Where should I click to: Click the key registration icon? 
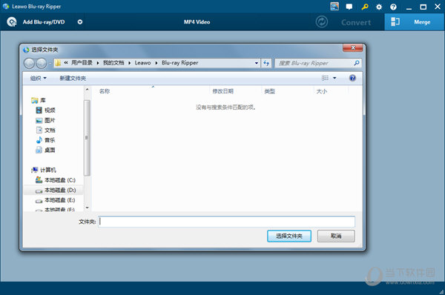pos(365,7)
